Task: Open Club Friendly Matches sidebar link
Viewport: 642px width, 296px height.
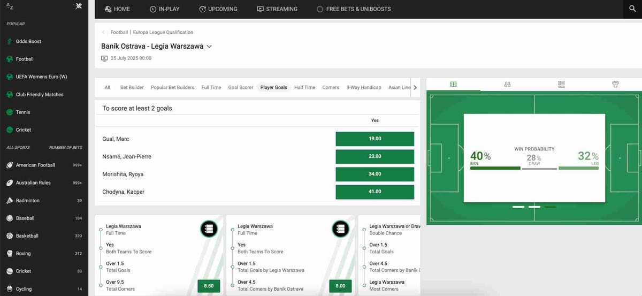Action: tap(40, 94)
